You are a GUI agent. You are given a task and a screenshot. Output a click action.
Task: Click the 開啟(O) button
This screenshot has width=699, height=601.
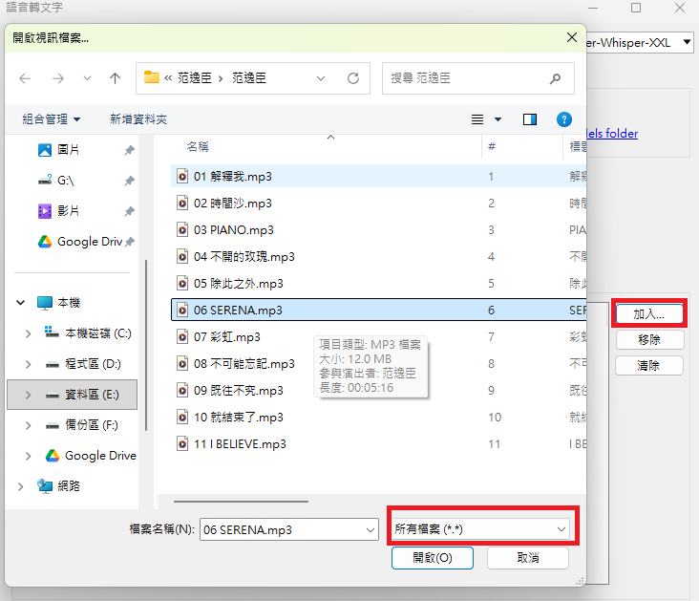point(433,558)
